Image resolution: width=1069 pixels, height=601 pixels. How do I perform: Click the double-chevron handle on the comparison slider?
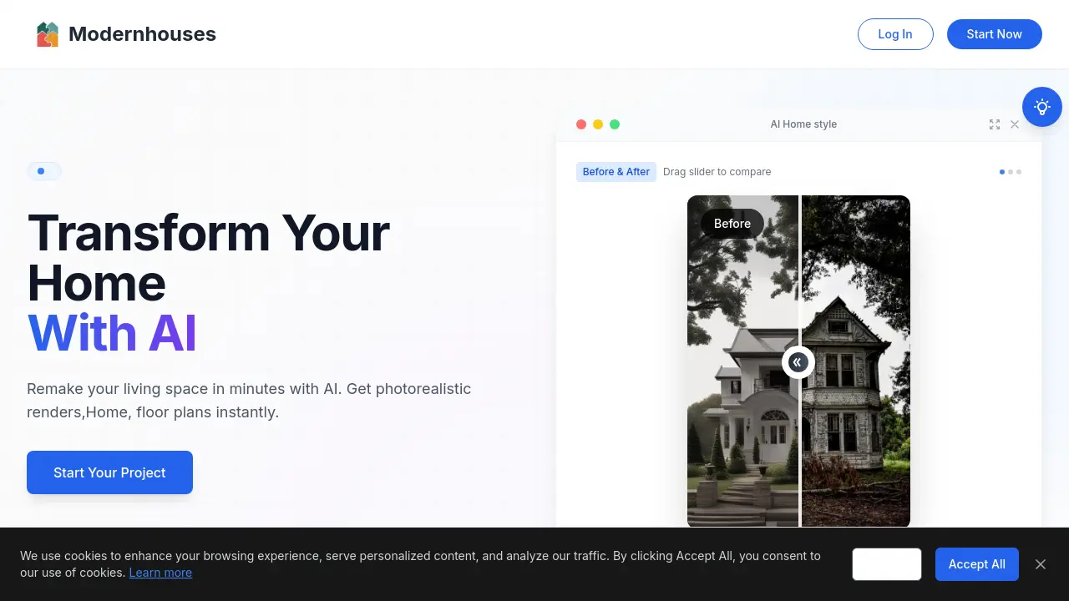(x=798, y=361)
